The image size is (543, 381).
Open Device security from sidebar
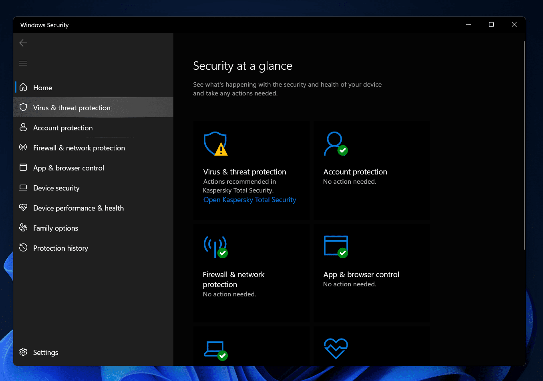pyautogui.click(x=56, y=188)
